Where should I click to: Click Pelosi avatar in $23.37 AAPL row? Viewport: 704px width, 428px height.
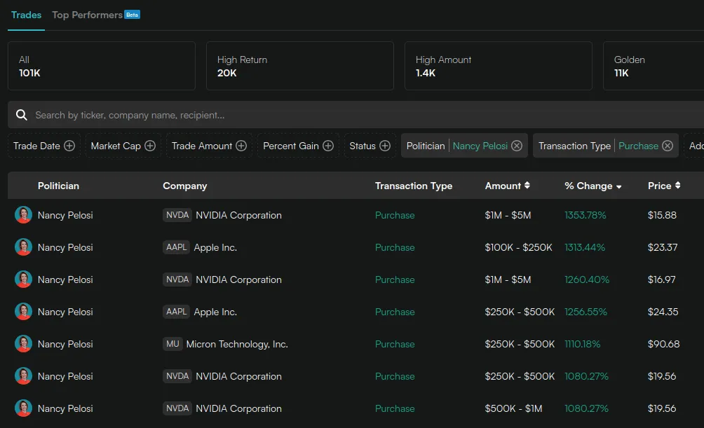pyautogui.click(x=23, y=247)
